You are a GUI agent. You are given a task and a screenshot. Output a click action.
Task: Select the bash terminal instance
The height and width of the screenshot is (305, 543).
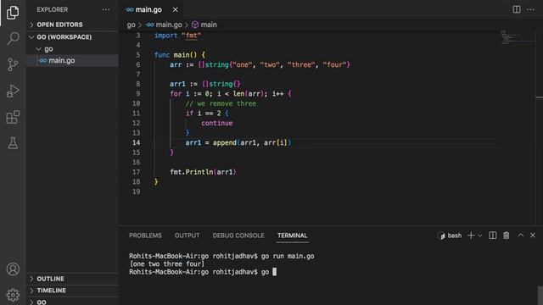(x=450, y=236)
